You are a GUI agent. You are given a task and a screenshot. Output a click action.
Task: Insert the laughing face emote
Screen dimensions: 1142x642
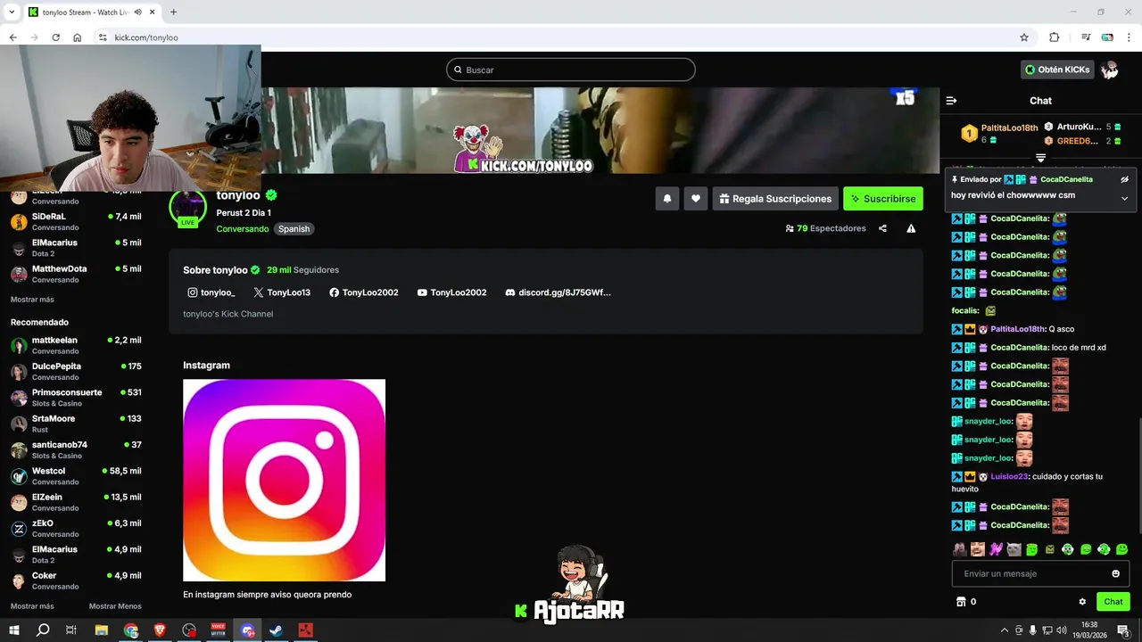(978, 549)
